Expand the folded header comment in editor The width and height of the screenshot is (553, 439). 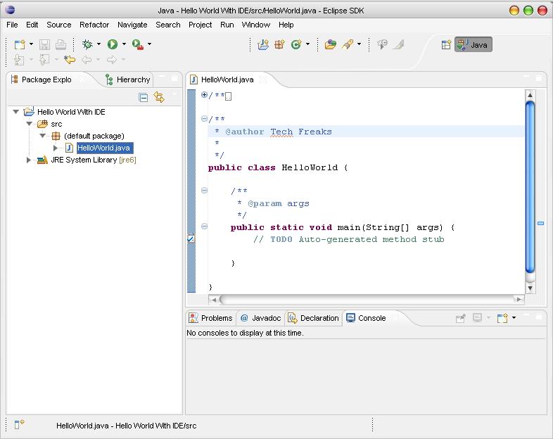click(x=204, y=94)
